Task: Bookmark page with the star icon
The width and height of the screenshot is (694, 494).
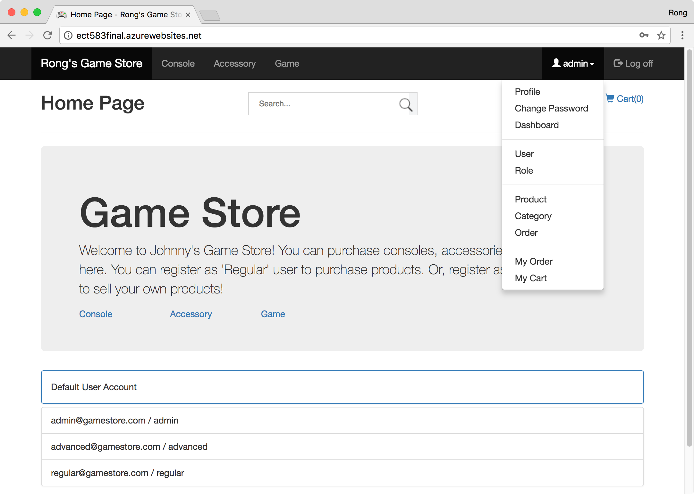Action: coord(661,35)
